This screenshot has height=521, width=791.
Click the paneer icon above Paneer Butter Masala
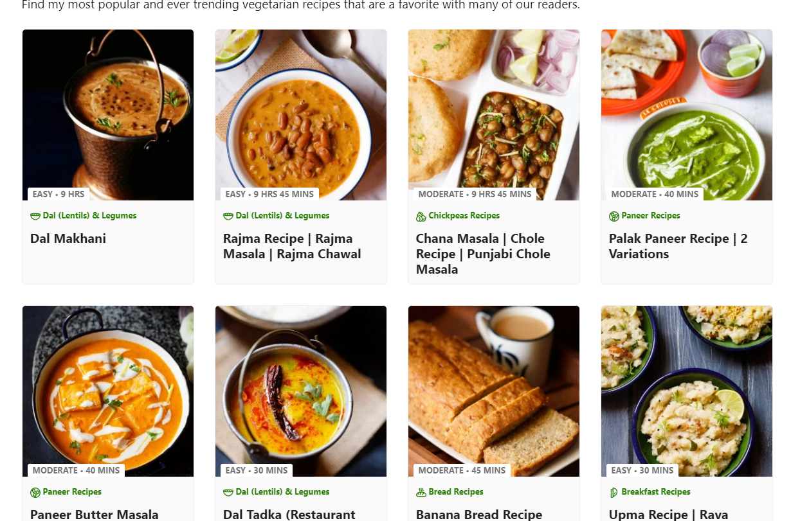[x=35, y=493]
